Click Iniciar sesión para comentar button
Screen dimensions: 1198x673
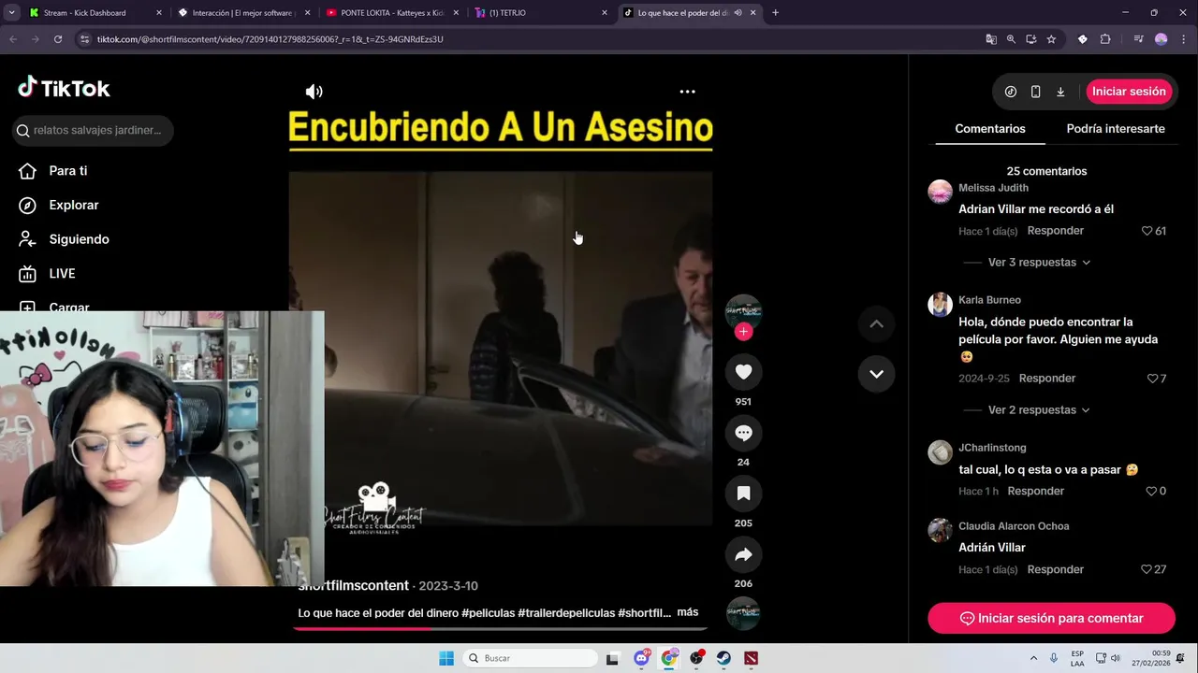pos(1051,618)
